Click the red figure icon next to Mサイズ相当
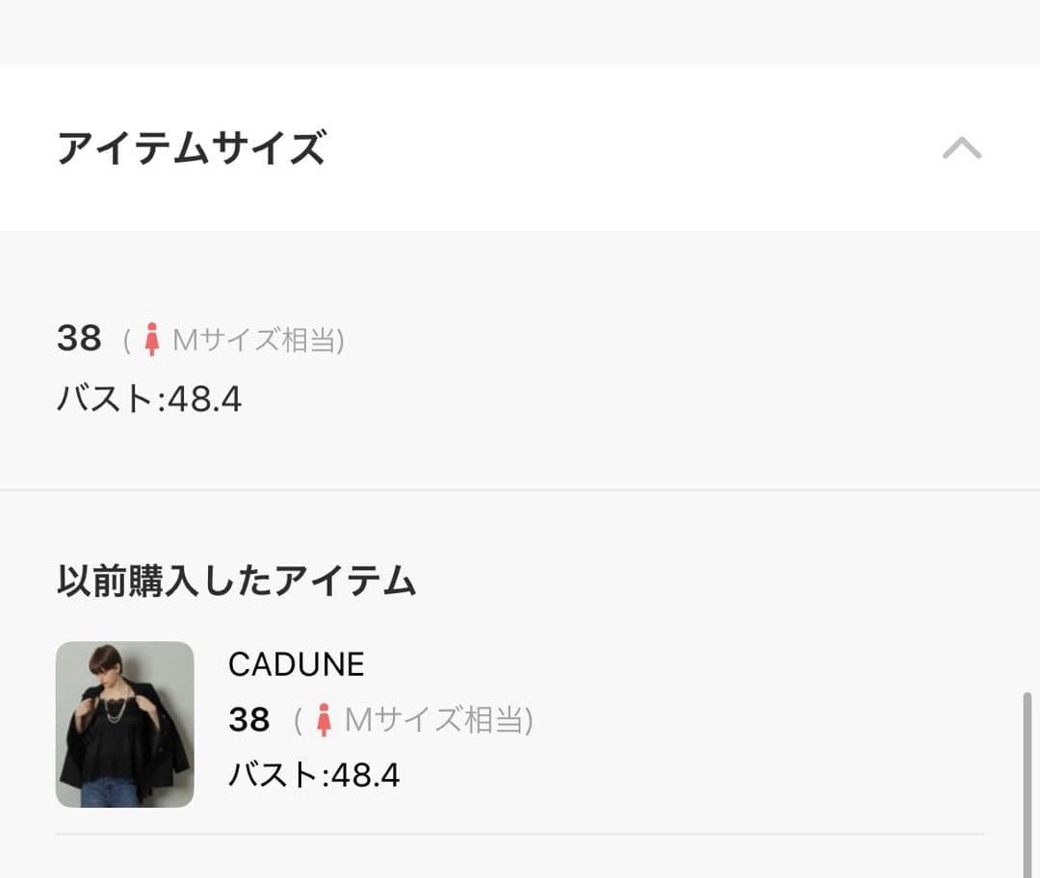The height and width of the screenshot is (878, 1040). 154,339
